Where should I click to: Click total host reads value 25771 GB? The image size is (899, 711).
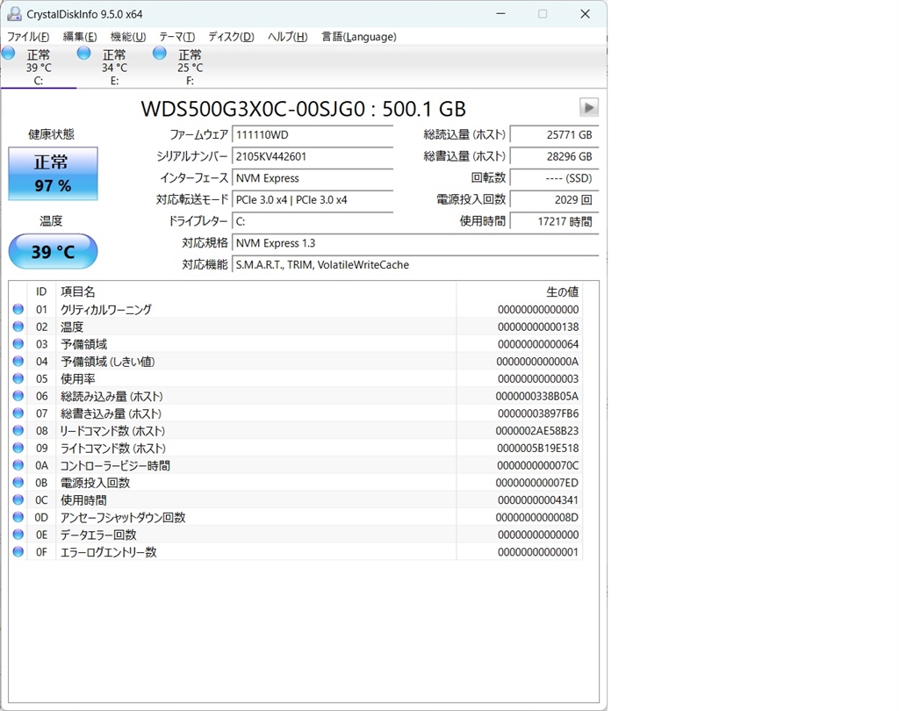tap(554, 135)
